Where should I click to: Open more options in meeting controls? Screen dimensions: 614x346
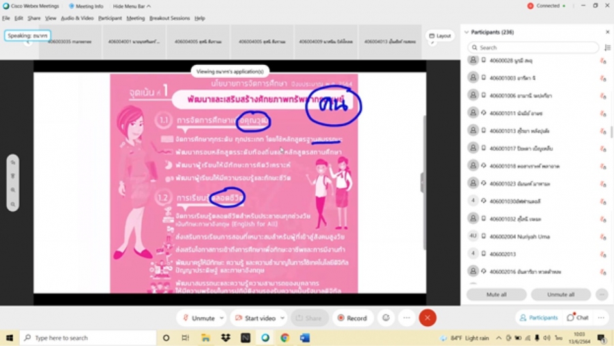tap(407, 318)
